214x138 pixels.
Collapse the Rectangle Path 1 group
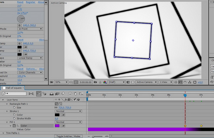click(7, 104)
